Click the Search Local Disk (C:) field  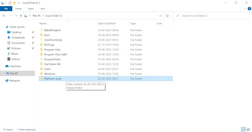(211, 16)
